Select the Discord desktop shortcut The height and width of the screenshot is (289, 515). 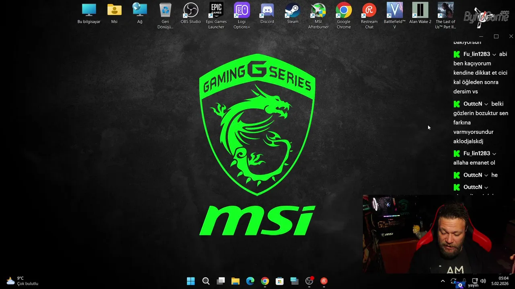point(267,14)
